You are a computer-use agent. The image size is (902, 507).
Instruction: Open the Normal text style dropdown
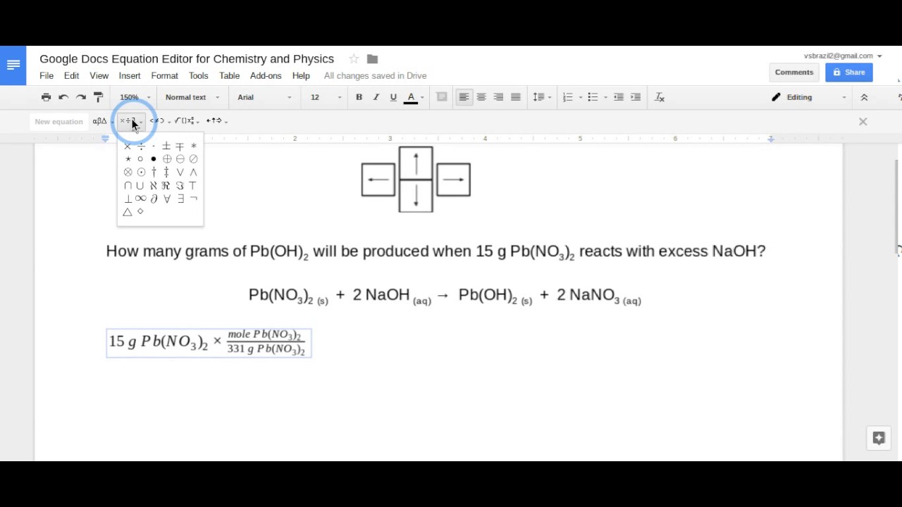pyautogui.click(x=192, y=97)
